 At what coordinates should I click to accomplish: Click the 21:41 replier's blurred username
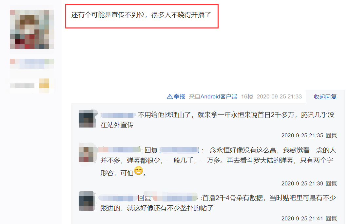[118, 198]
